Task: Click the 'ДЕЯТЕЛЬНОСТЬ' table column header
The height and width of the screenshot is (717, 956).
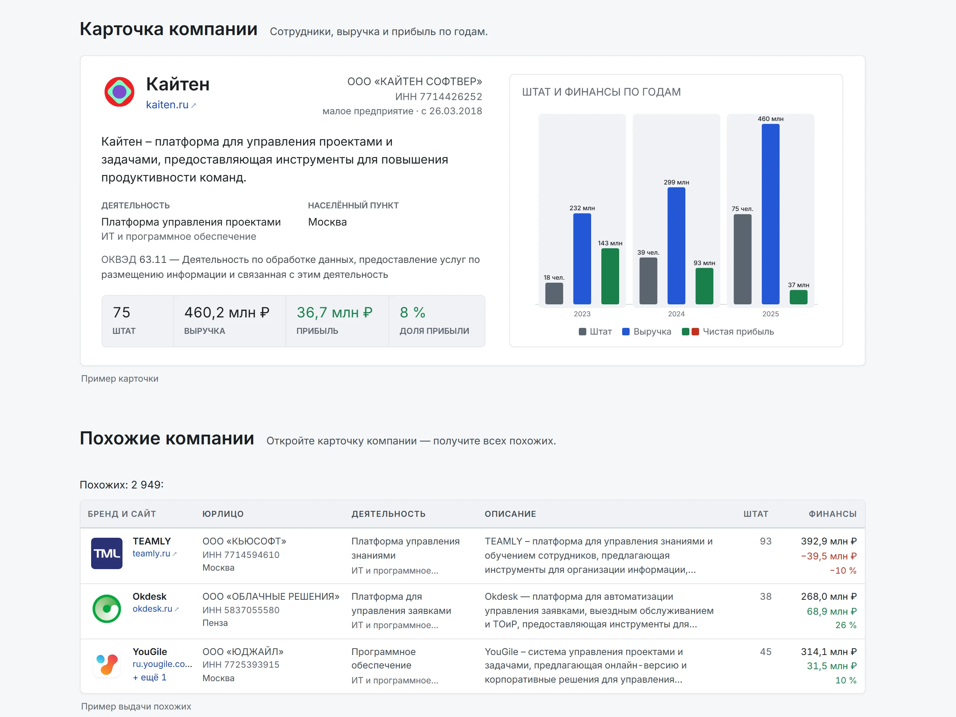Action: tap(388, 514)
